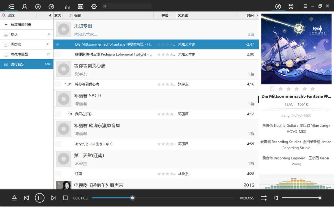The width and height of the screenshot is (334, 207).
Task: Select the 媒体库视图 playlist
Action: [x=27, y=54]
